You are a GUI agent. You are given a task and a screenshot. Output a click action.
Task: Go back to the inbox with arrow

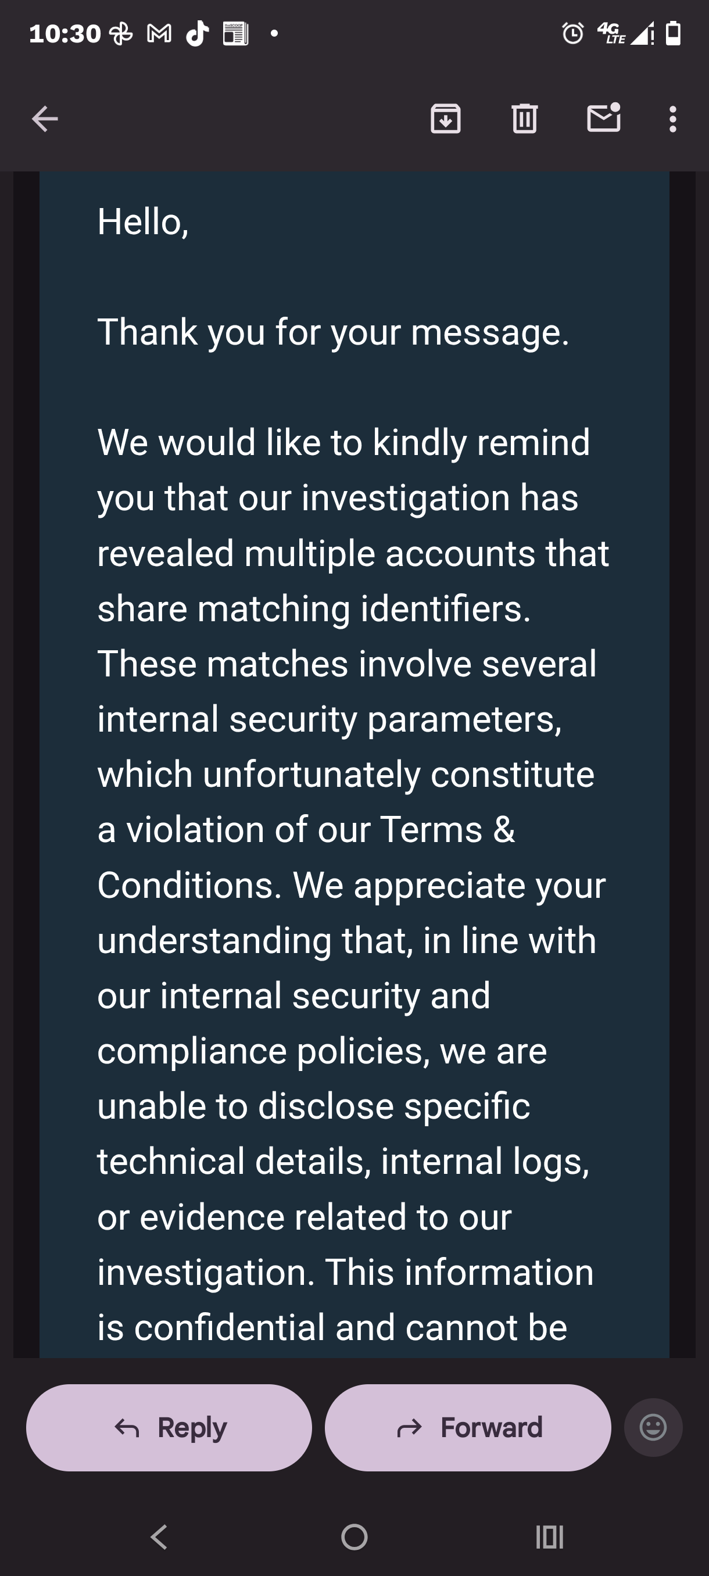(45, 119)
